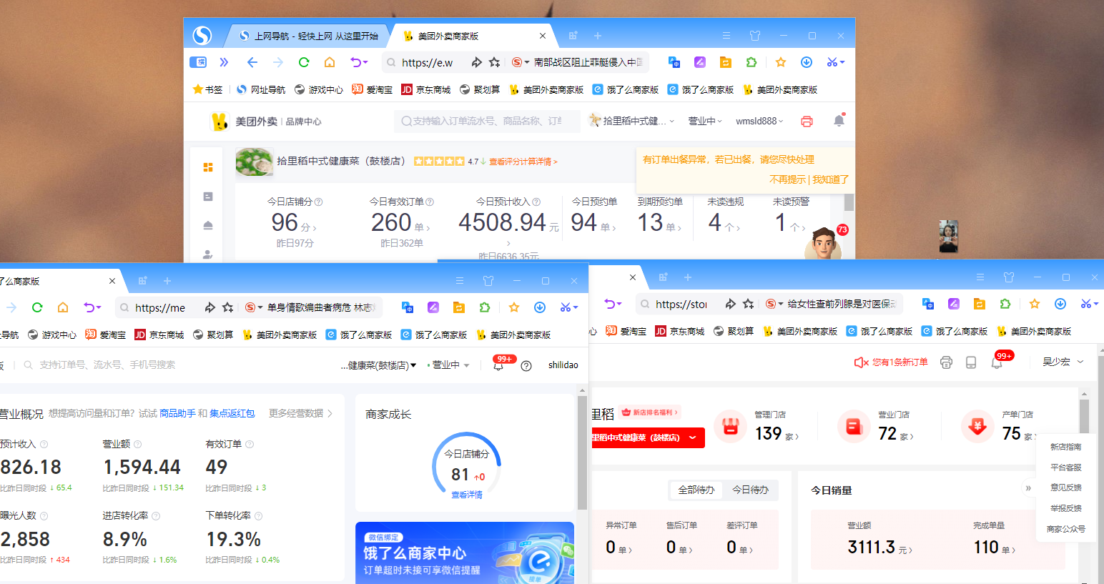The height and width of the screenshot is (584, 1104).
Task: Open the skin shirt icon in top Meituan window
Action: (755, 36)
